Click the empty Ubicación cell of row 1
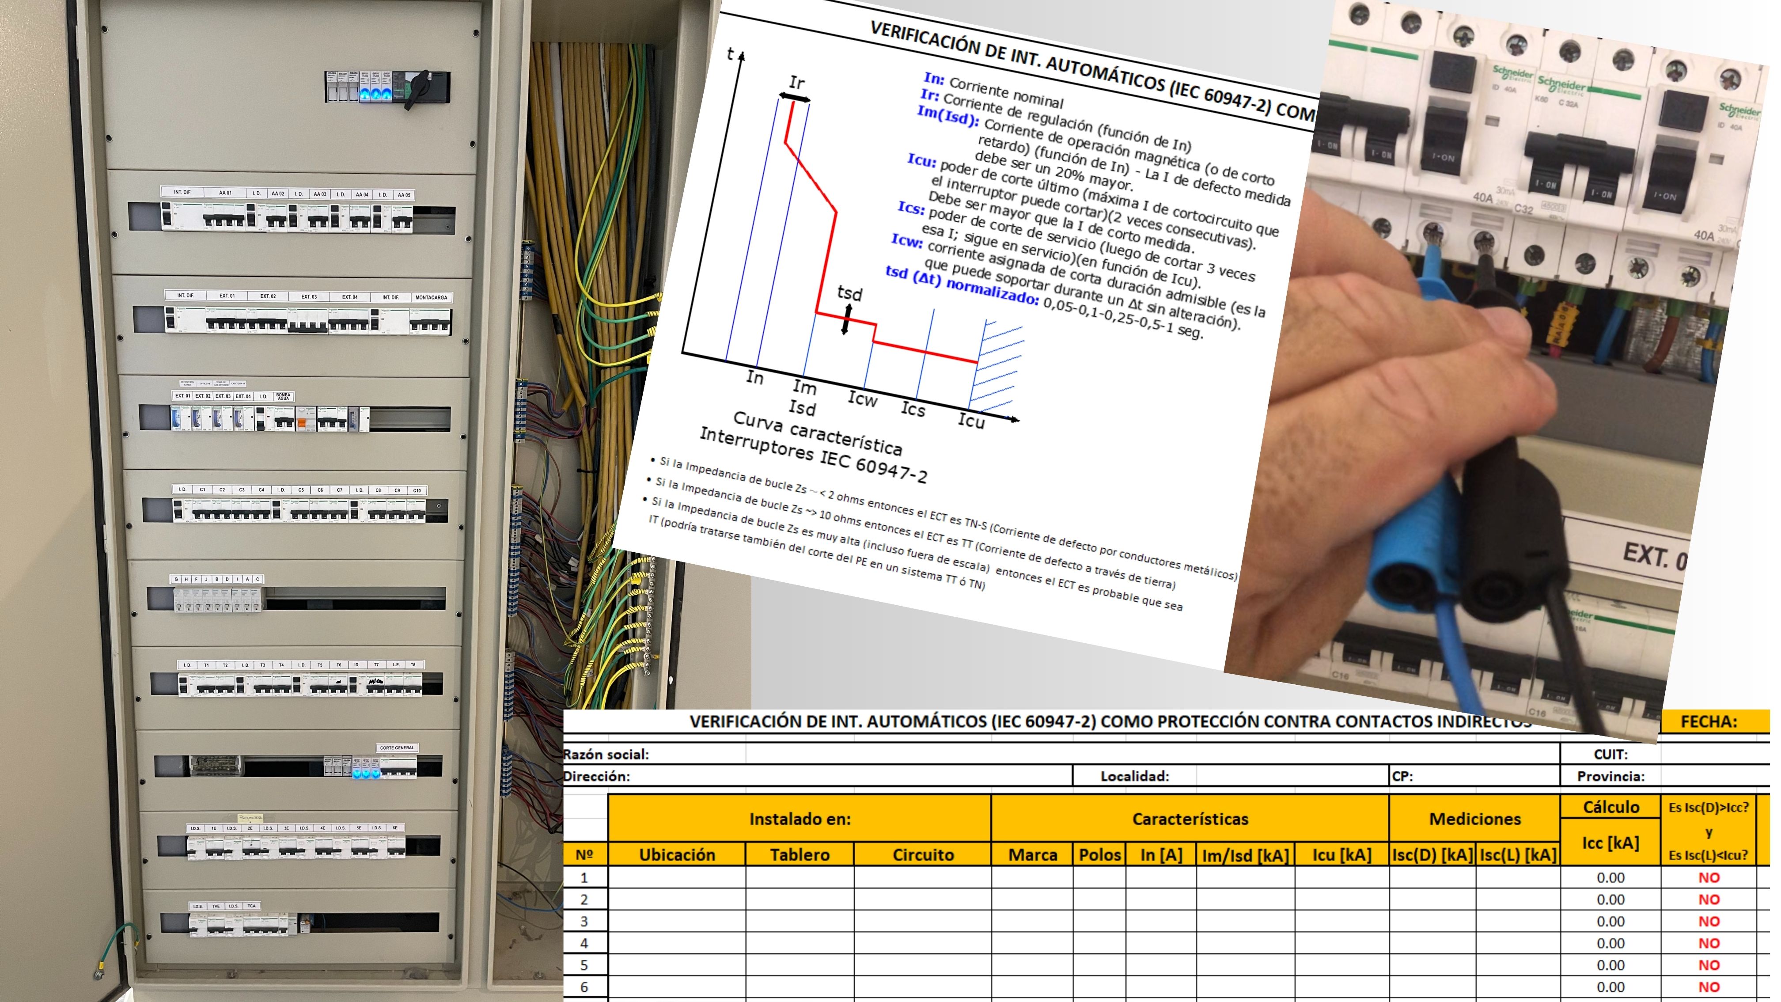 tap(677, 877)
